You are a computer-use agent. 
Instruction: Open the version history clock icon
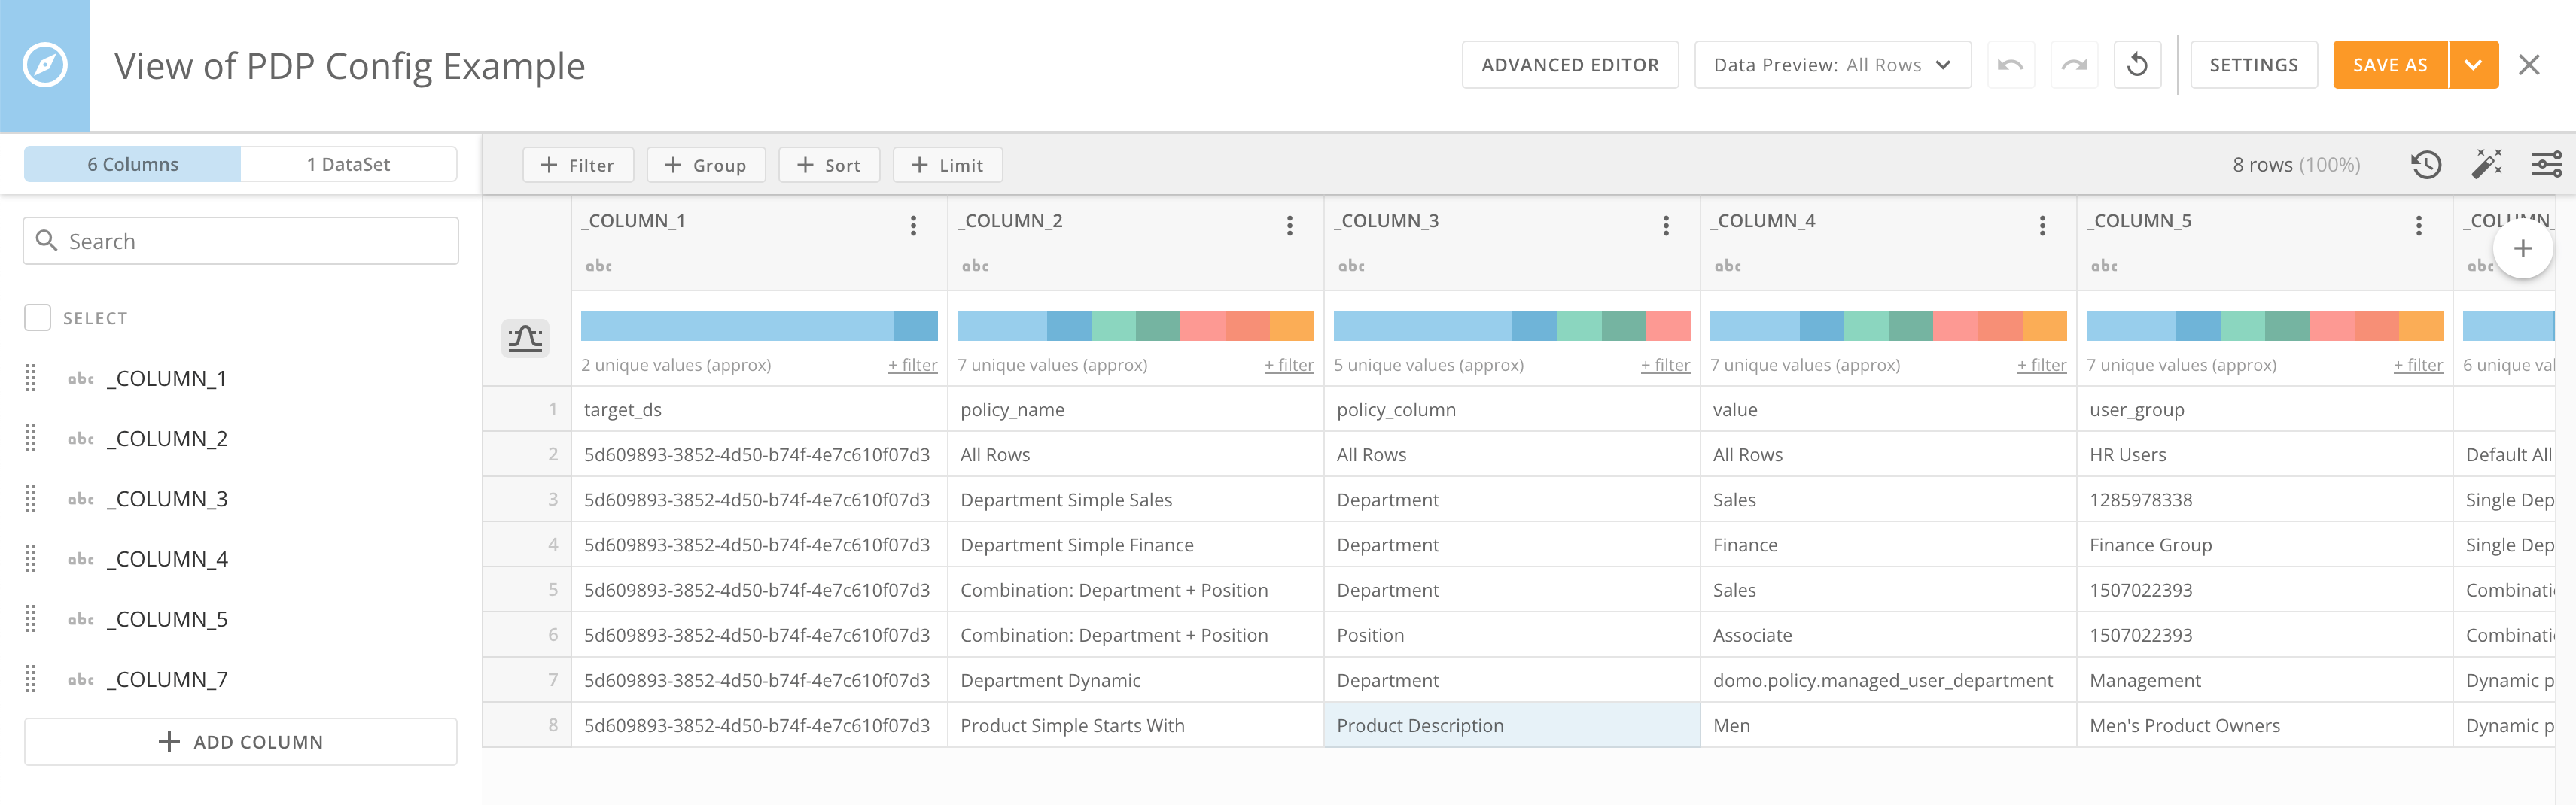pyautogui.click(x=2426, y=164)
